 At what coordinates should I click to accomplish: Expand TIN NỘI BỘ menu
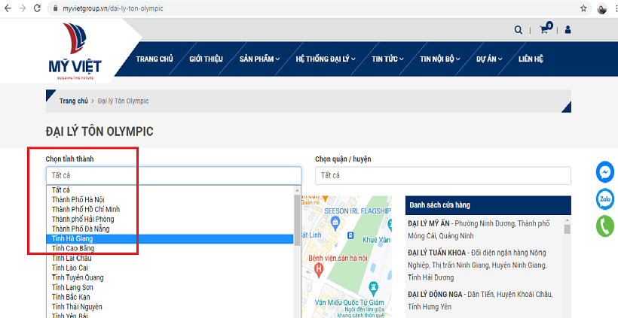[440, 59]
